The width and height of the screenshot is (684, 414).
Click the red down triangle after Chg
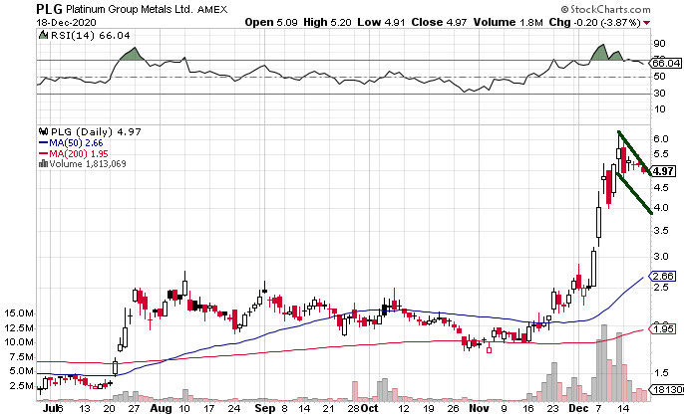pos(646,23)
